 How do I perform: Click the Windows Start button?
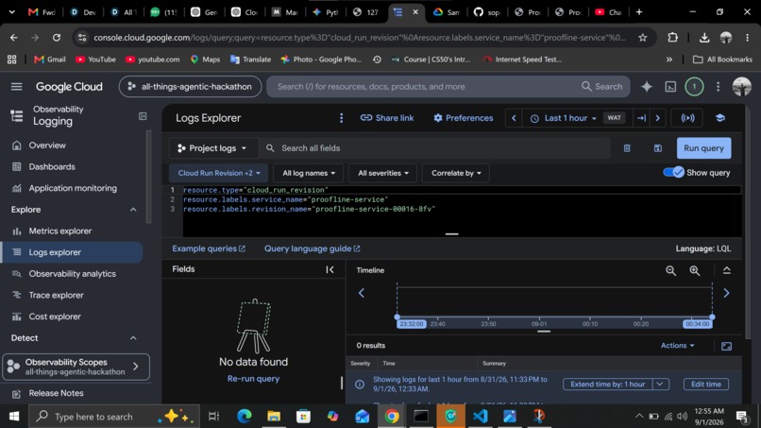click(14, 417)
